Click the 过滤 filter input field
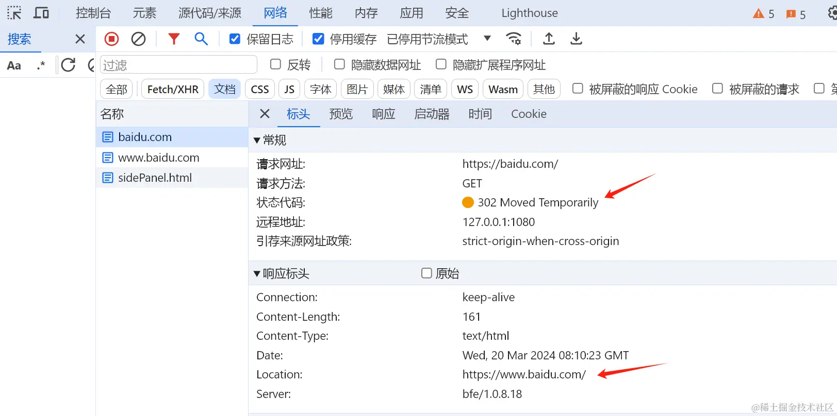Image resolution: width=837 pixels, height=416 pixels. (x=178, y=65)
